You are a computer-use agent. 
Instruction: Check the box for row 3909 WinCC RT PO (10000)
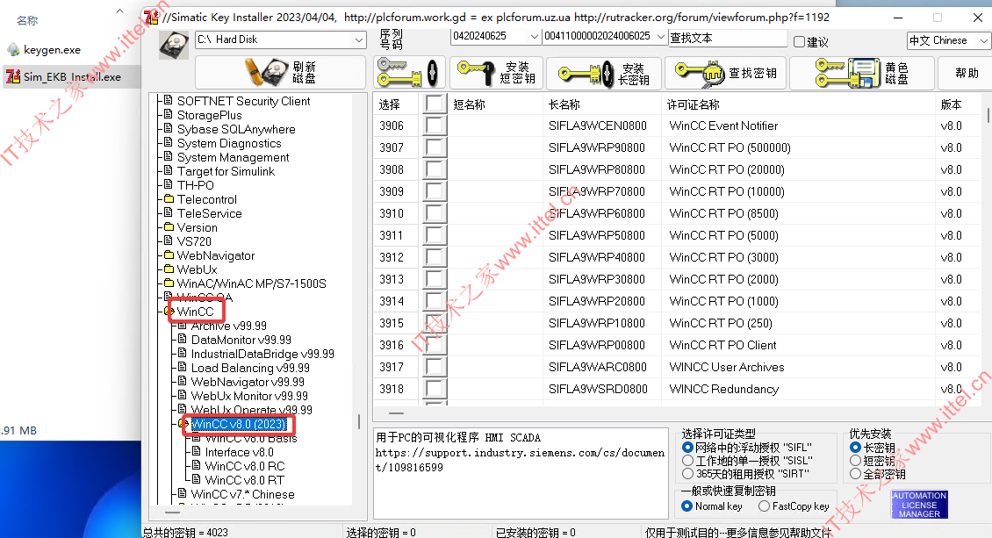(x=435, y=191)
